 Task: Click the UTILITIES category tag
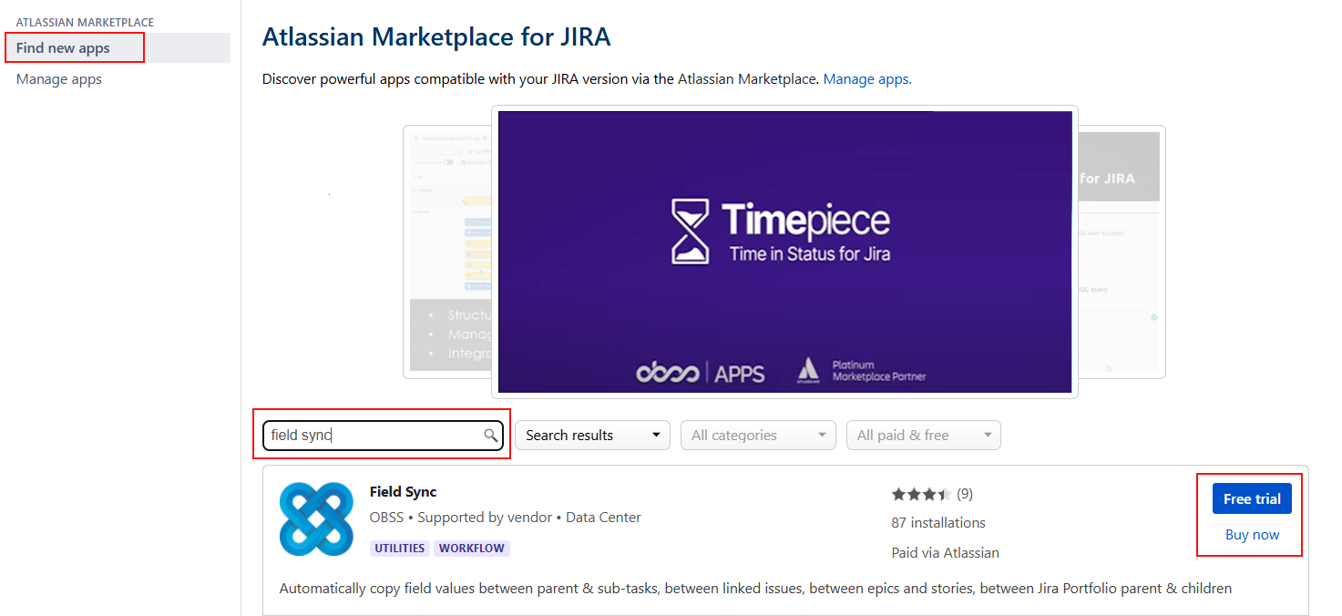(399, 548)
